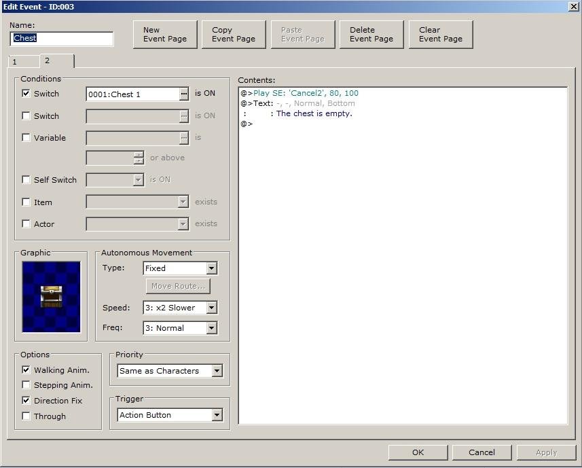Viewport: 582px width, 468px height.
Task: Click Delete Event Page button
Action: click(x=371, y=35)
